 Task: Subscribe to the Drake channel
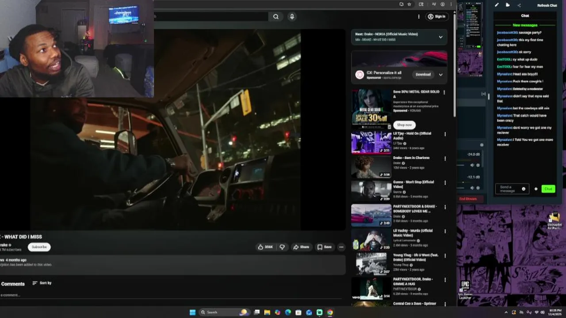39,247
